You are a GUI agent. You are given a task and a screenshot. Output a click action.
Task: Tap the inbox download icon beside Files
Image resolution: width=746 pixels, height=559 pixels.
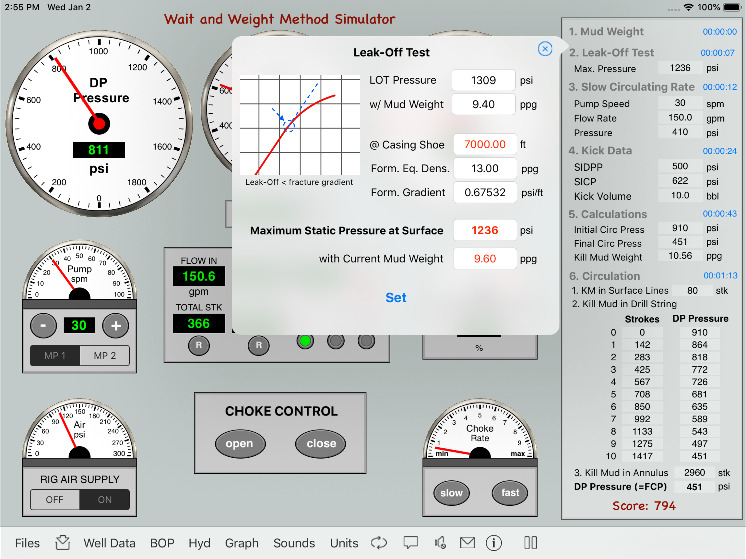tap(63, 542)
